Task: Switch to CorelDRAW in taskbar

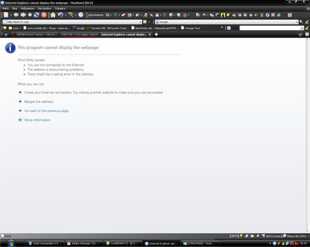Action: (x=122, y=243)
